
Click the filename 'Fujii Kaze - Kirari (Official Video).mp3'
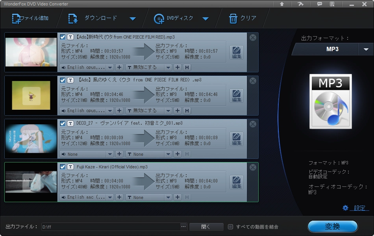(x=112, y=167)
